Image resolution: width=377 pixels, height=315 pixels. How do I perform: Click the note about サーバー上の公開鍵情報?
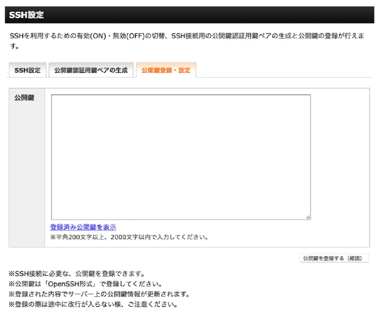tap(99, 294)
